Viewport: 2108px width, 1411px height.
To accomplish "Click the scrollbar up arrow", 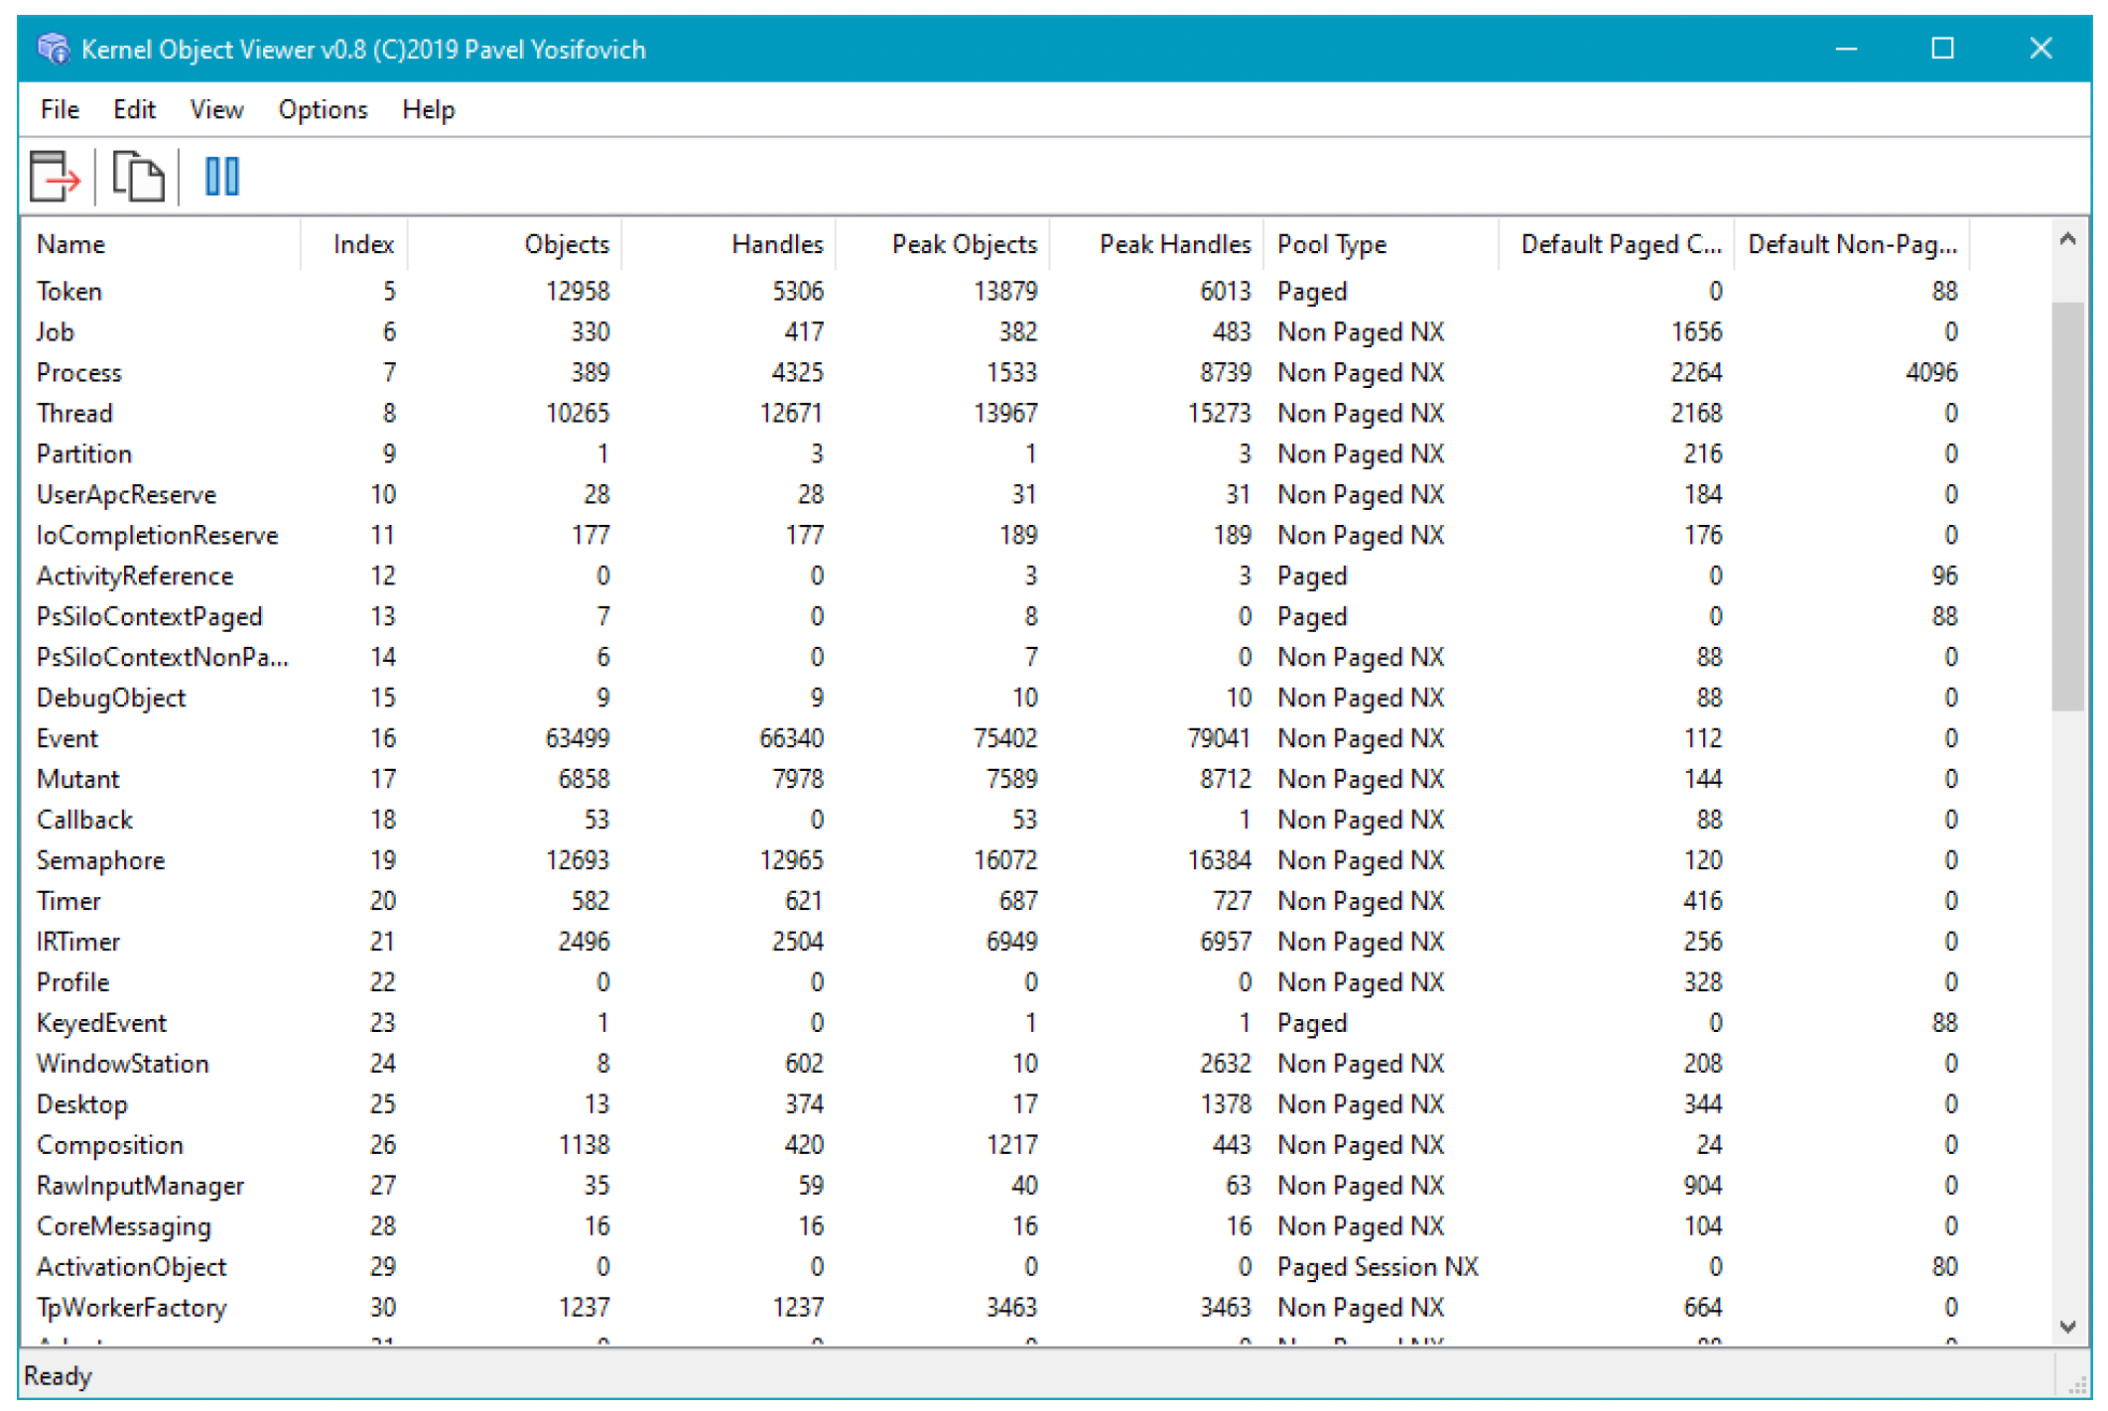I will coord(2068,239).
